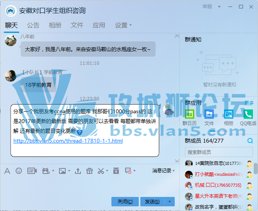
Task: Expand the picture options arrow
Action: click(x=69, y=171)
